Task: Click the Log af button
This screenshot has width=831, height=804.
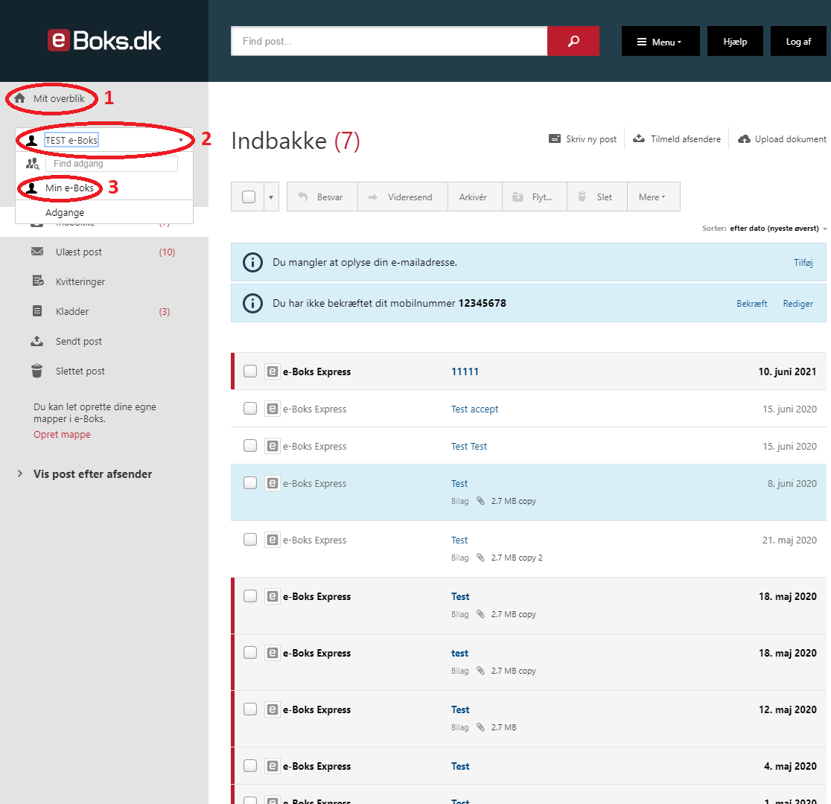Action: 798,42
